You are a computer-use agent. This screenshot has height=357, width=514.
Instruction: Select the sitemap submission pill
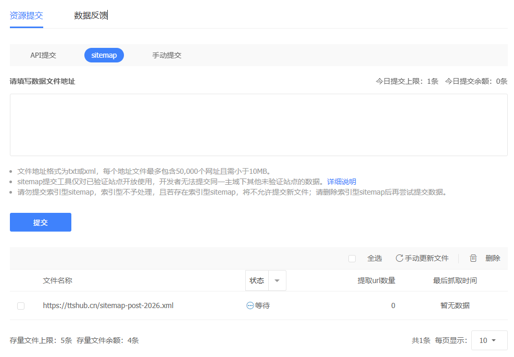click(x=104, y=55)
